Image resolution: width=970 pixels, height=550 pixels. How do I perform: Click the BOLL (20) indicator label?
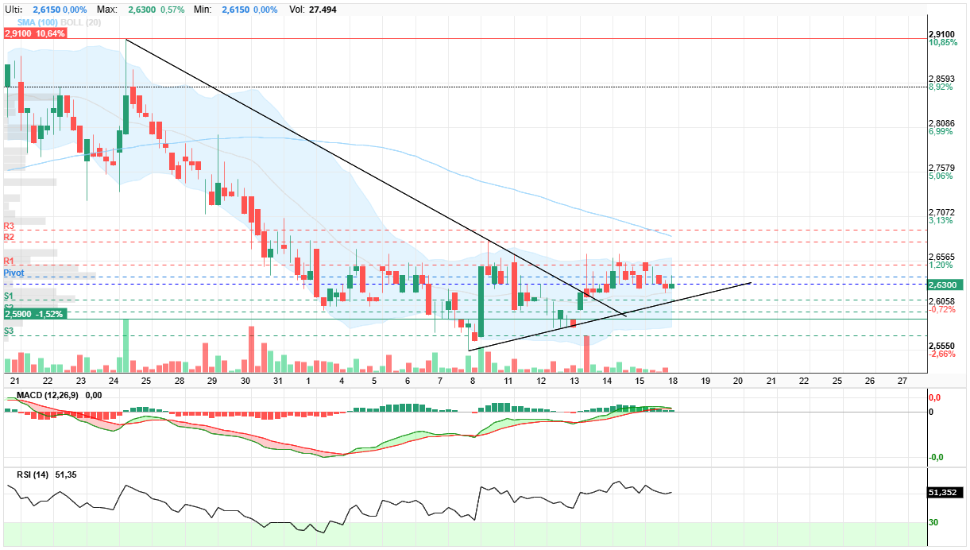coord(81,22)
